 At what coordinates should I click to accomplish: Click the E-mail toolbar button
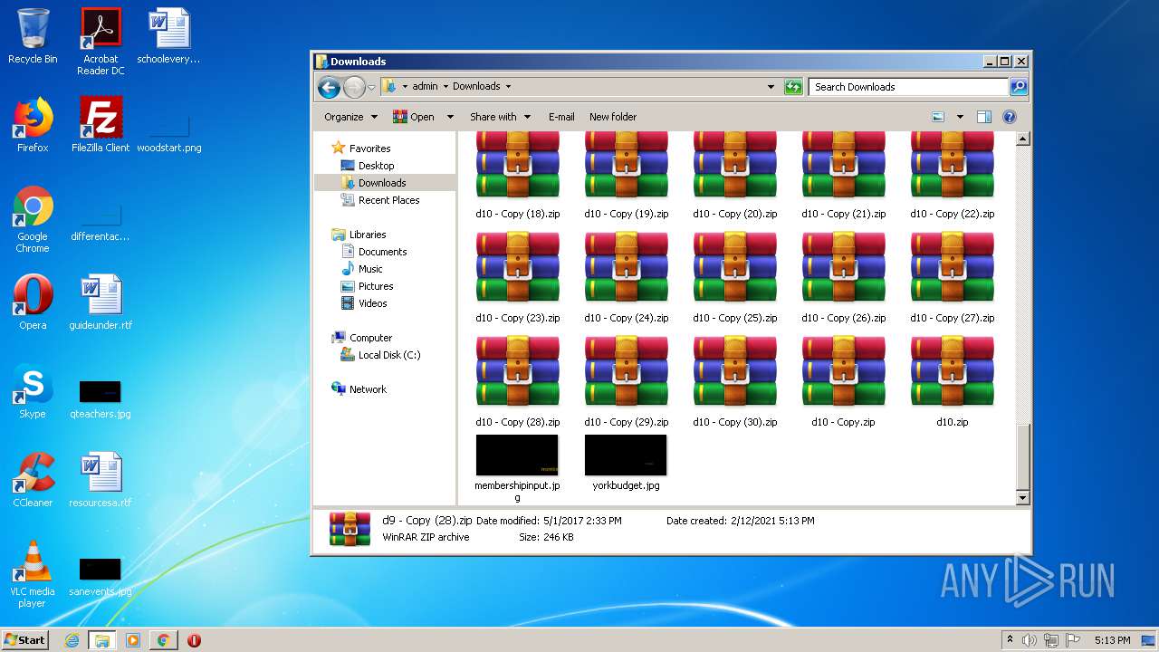(561, 117)
